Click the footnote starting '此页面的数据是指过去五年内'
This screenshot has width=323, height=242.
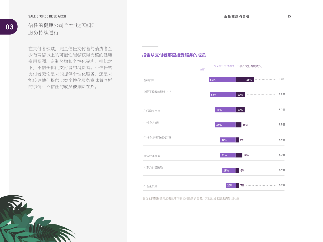[192, 199]
